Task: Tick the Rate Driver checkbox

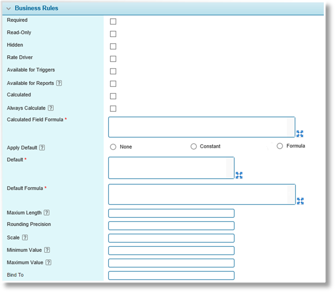Action: click(x=113, y=59)
